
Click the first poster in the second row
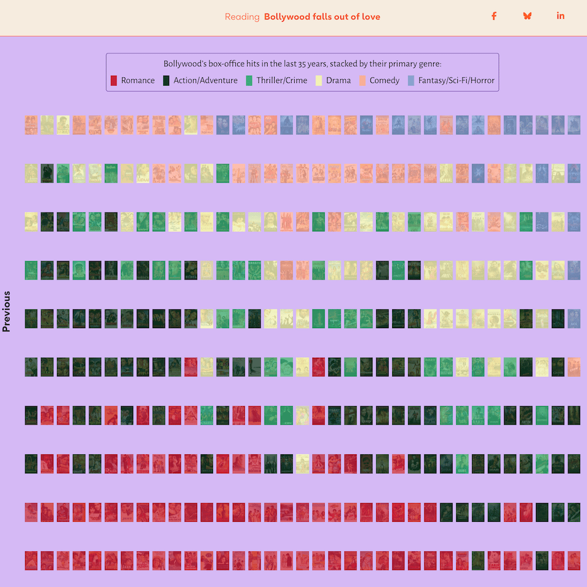point(31,173)
